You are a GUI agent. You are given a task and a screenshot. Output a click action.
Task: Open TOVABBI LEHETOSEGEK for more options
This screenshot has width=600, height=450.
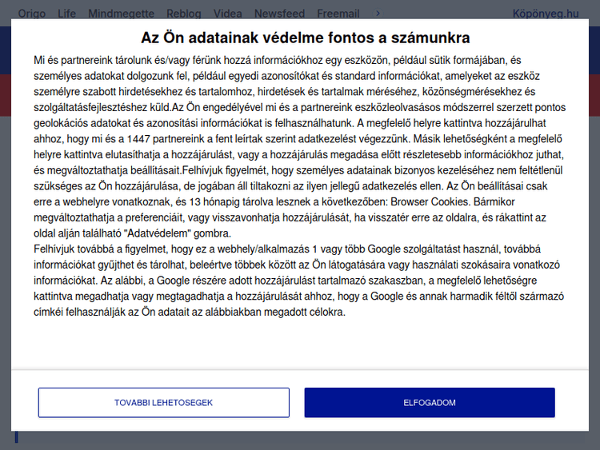pos(163,403)
